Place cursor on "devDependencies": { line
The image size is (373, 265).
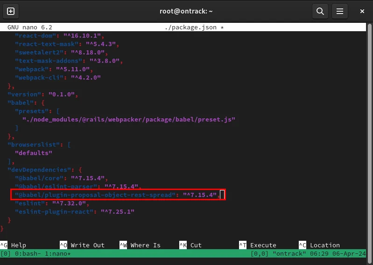click(x=45, y=170)
